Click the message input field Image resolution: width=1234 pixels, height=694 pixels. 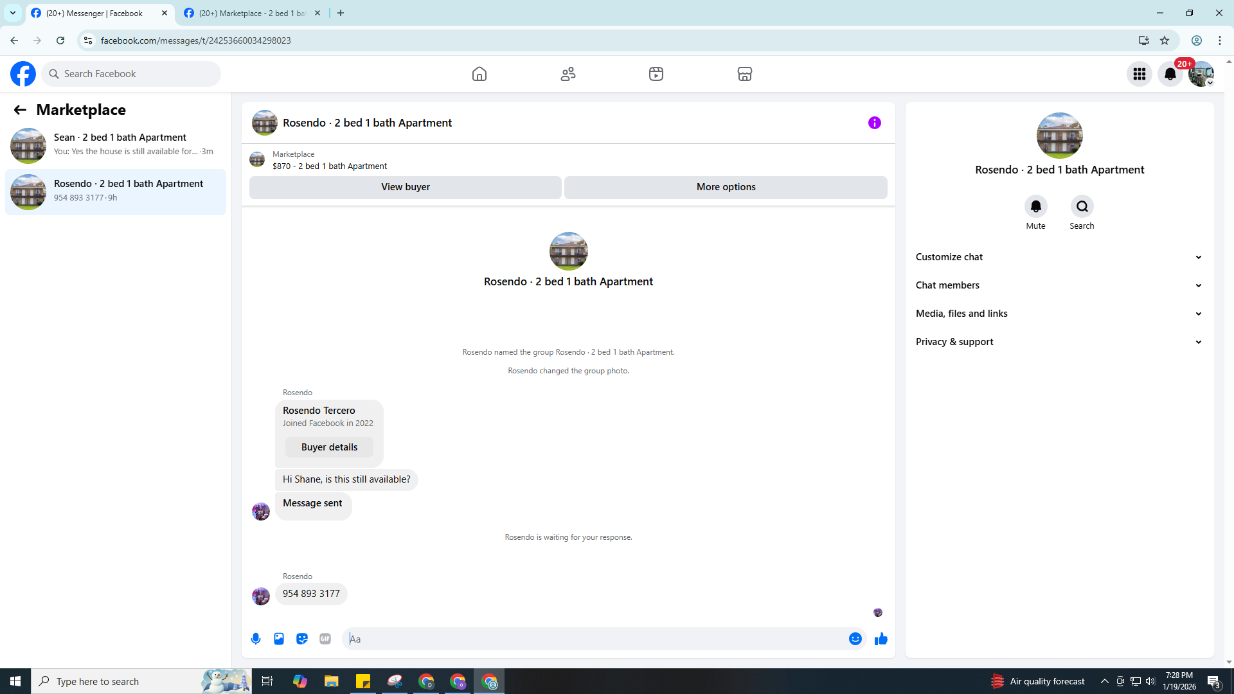point(595,639)
